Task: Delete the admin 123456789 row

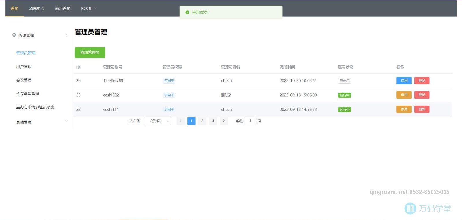Action: click(422, 81)
